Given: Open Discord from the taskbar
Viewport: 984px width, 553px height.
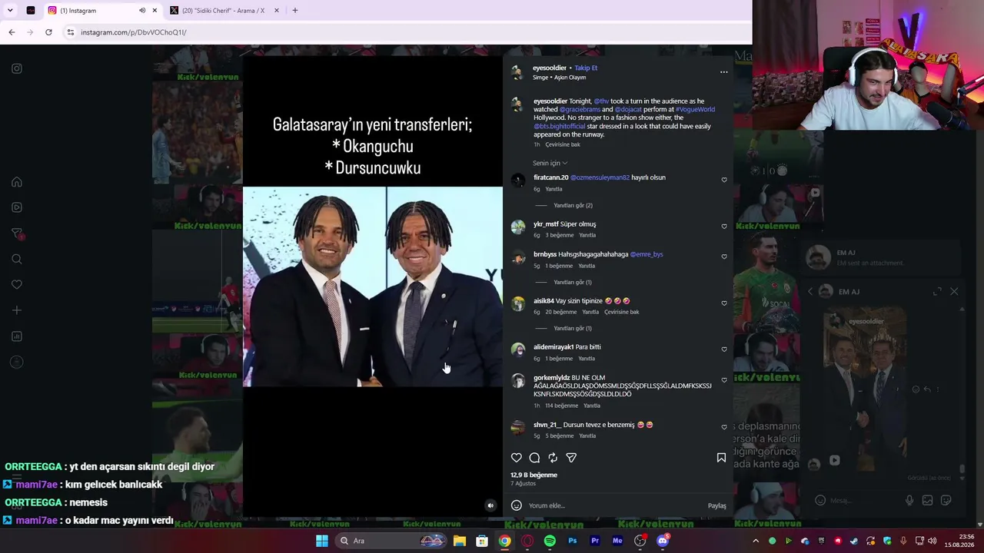Looking at the screenshot, I should pos(663,541).
